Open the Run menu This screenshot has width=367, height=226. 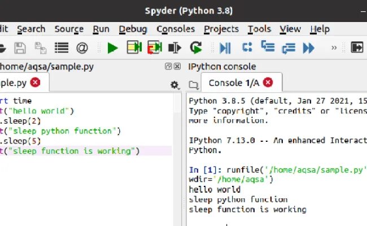coord(101,29)
